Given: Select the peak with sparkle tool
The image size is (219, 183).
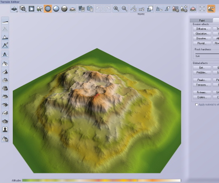Looking at the screenshot, I should pyautogui.click(x=5, y=45).
